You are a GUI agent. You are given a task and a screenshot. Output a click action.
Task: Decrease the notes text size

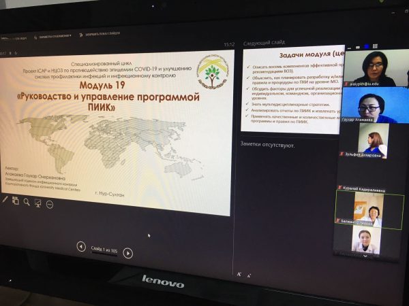pyautogui.click(x=249, y=275)
